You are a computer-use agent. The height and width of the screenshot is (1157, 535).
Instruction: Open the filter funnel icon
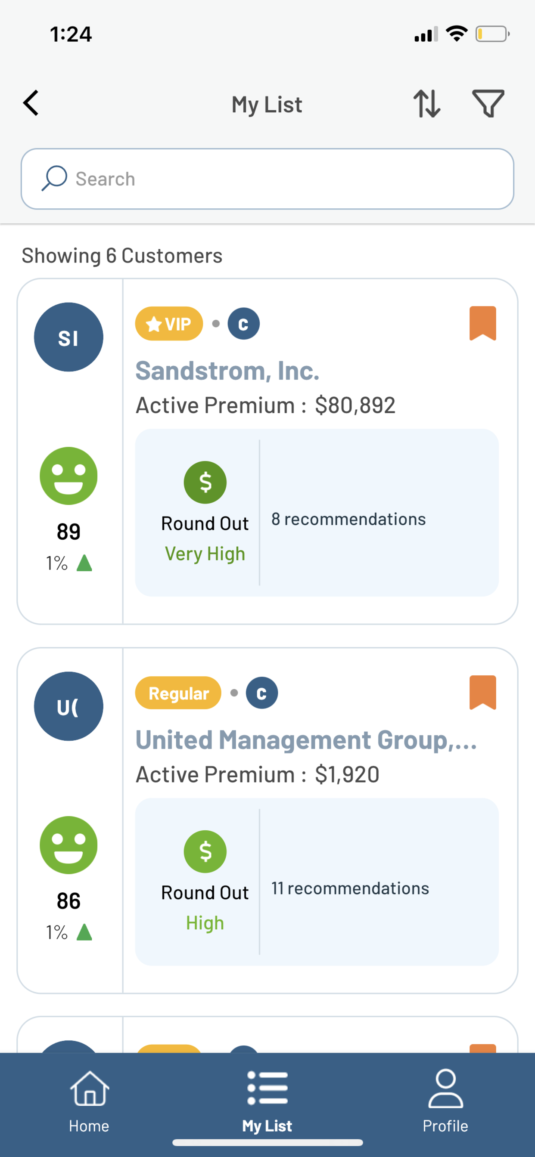488,104
